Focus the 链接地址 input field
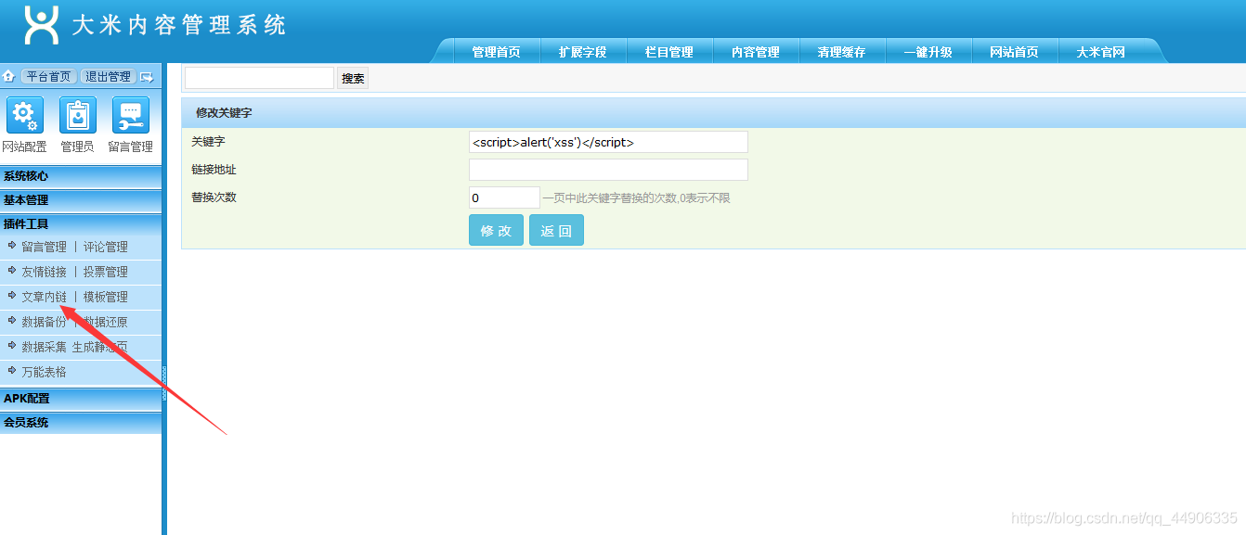 608,170
